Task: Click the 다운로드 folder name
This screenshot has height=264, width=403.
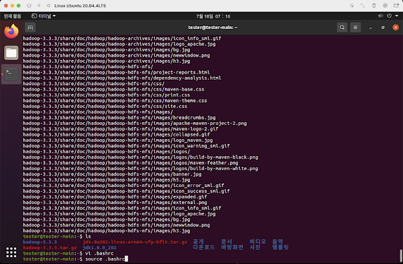Action: pos(204,247)
